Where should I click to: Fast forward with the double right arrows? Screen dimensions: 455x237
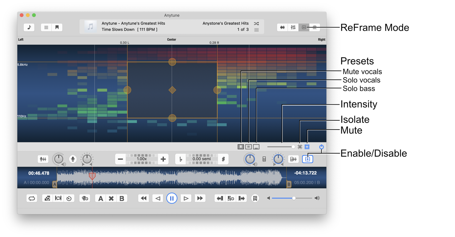pyautogui.click(x=200, y=199)
